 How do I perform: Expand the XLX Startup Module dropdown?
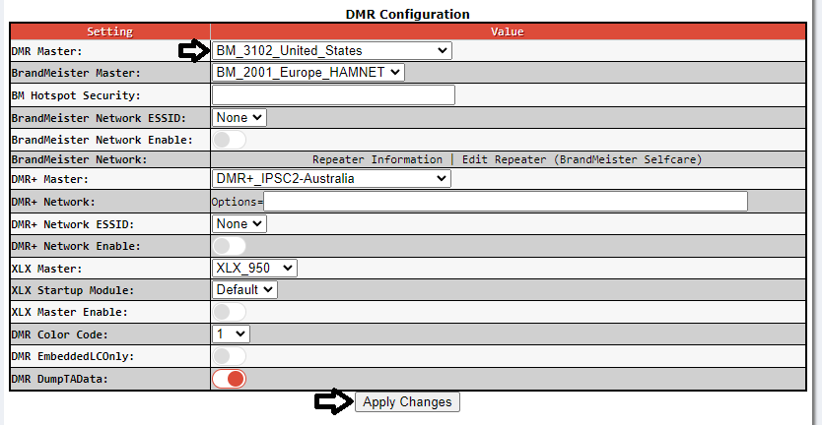pyautogui.click(x=244, y=289)
